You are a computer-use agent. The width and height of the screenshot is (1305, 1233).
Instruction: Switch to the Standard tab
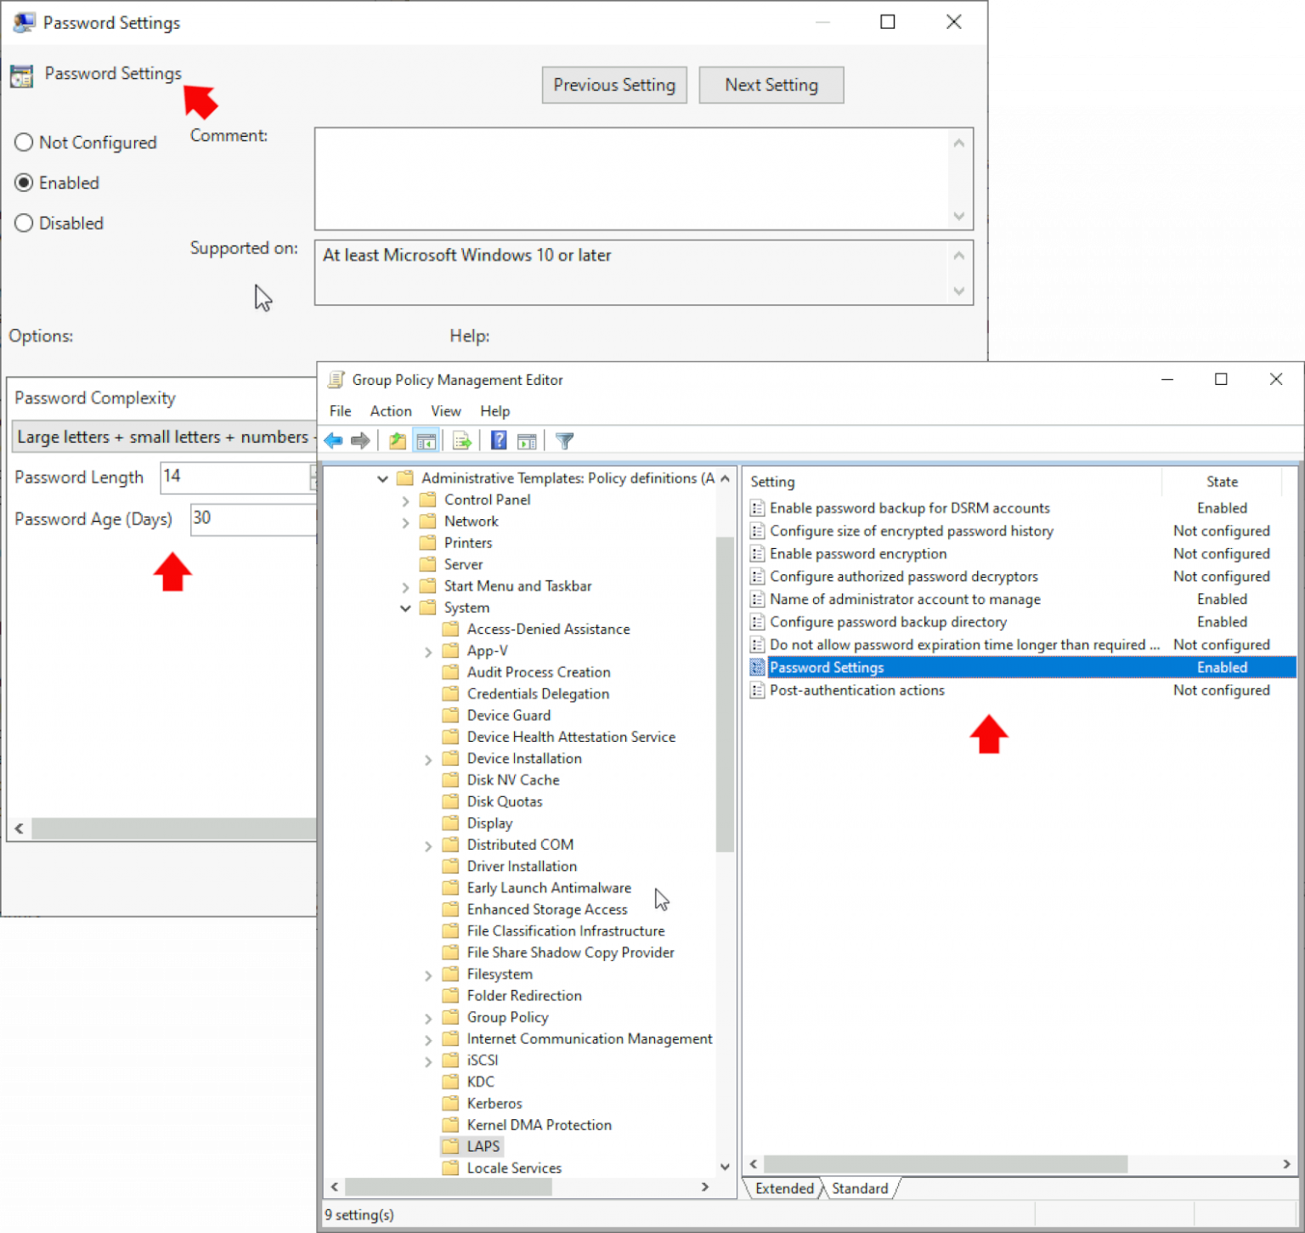(859, 1188)
